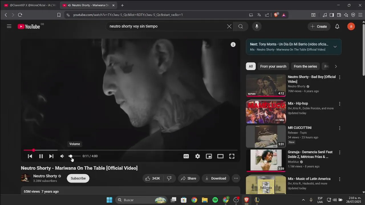Screen dimensions: 365x205
Task: Bookmark this page
Action: [59, 15]
